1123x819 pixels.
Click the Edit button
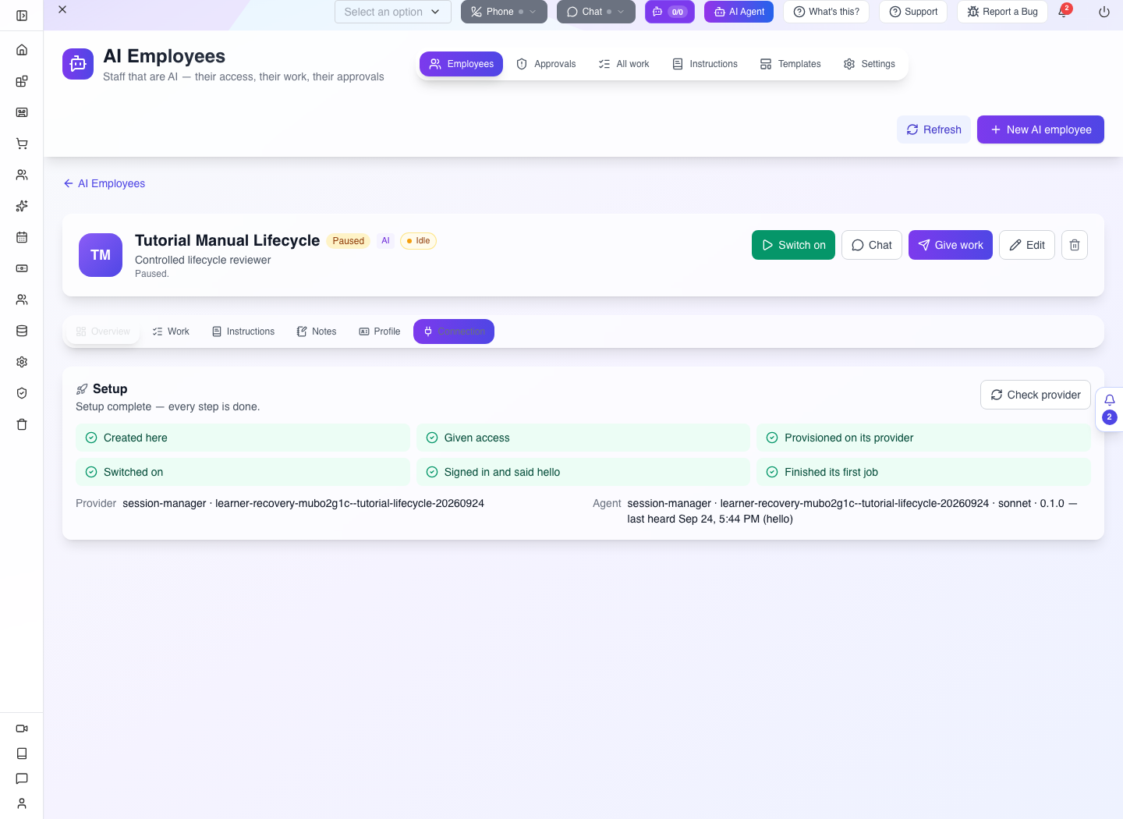pyautogui.click(x=1027, y=245)
